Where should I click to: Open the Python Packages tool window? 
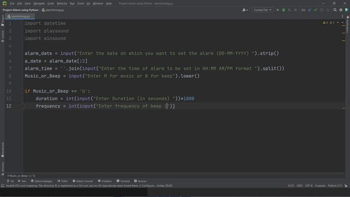pyautogui.click(x=42, y=181)
